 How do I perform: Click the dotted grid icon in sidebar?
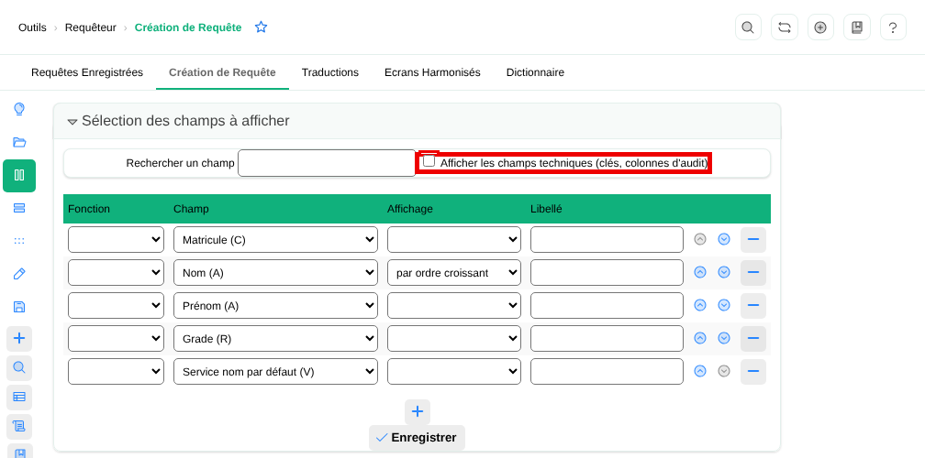coord(19,241)
